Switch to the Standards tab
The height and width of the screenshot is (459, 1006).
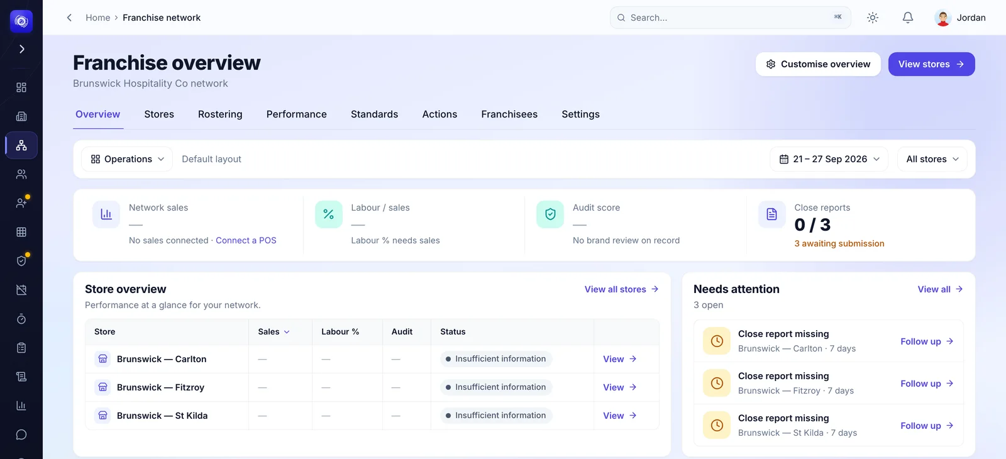(375, 114)
